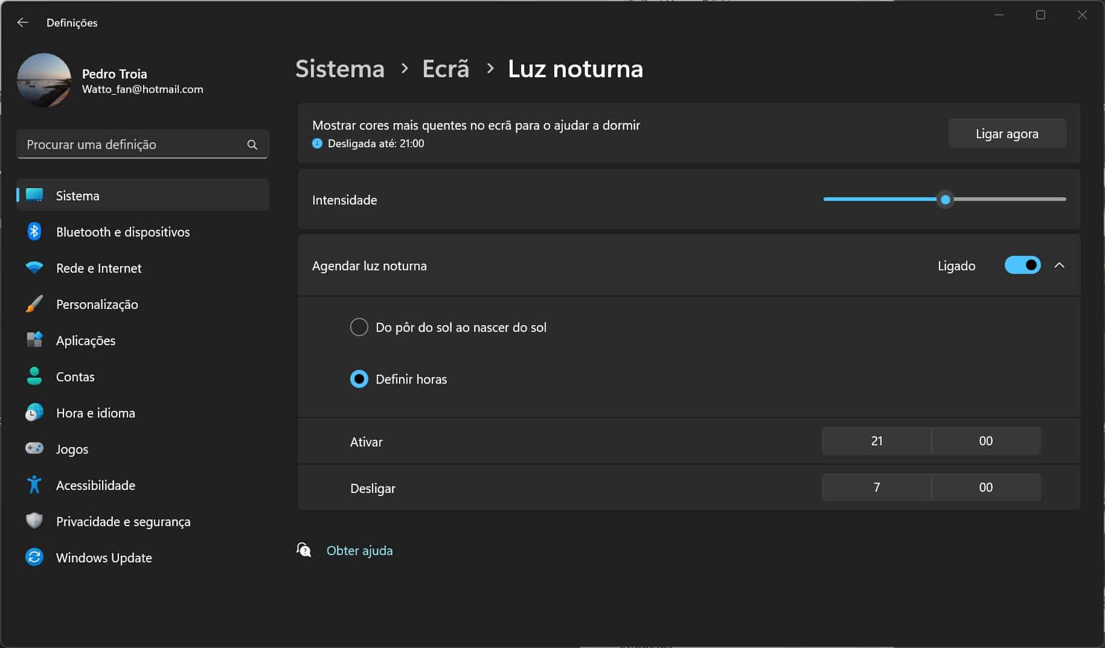1105x648 pixels.
Task: Select the Definir horas radio option
Action: point(359,379)
